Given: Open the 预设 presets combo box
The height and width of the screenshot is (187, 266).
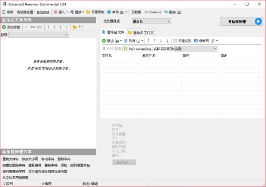Looking at the screenshot, I should [39, 35].
